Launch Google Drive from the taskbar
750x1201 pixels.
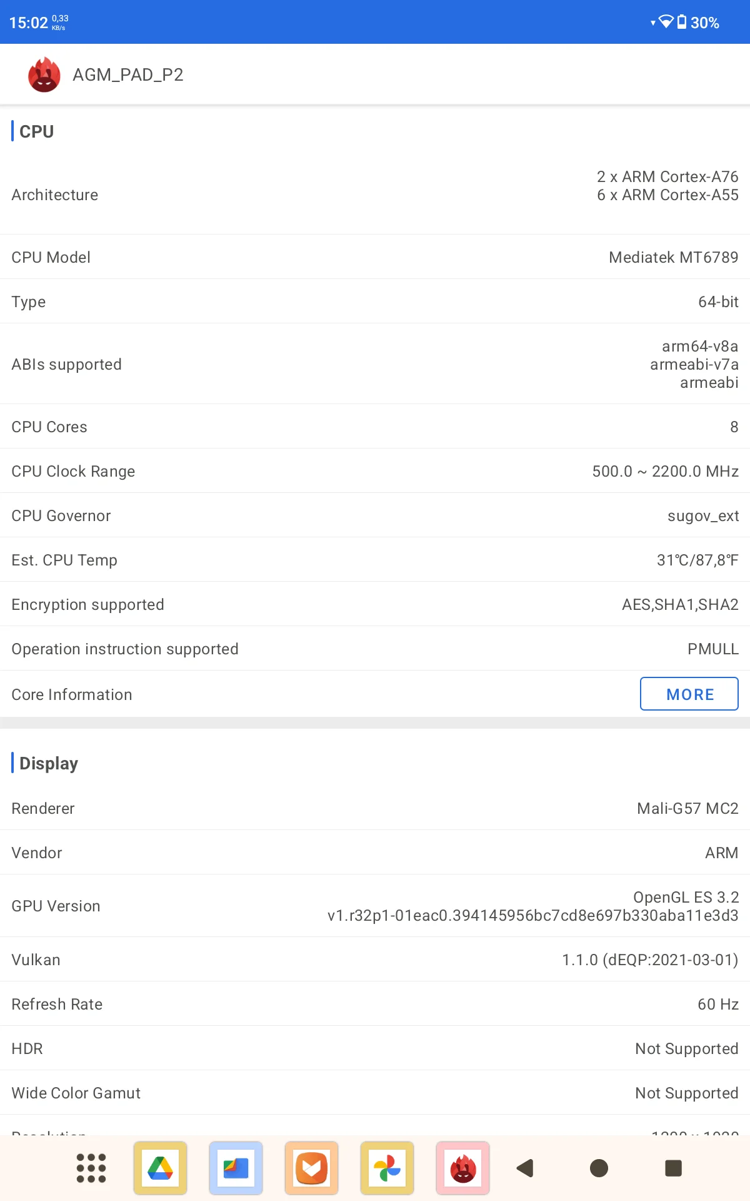click(161, 1168)
